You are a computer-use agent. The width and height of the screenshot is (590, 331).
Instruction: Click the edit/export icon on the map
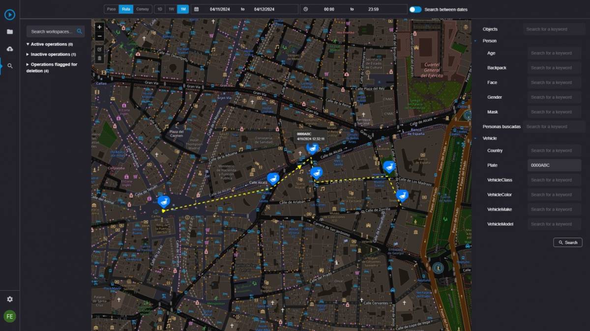[99, 48]
